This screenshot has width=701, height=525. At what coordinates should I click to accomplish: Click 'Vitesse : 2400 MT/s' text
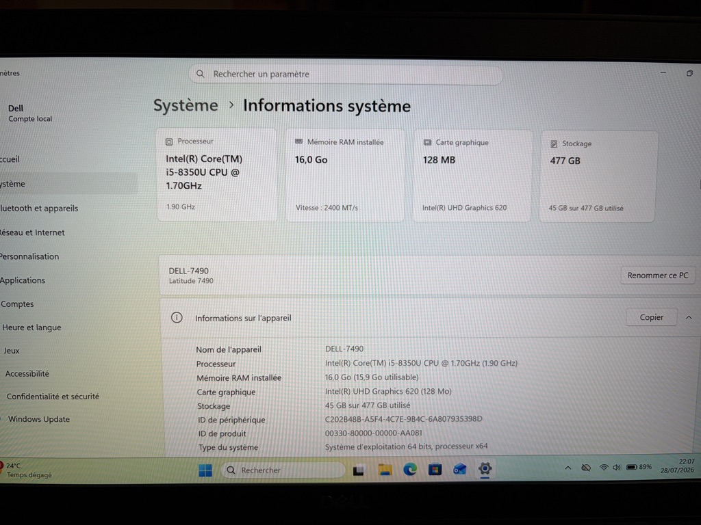327,208
